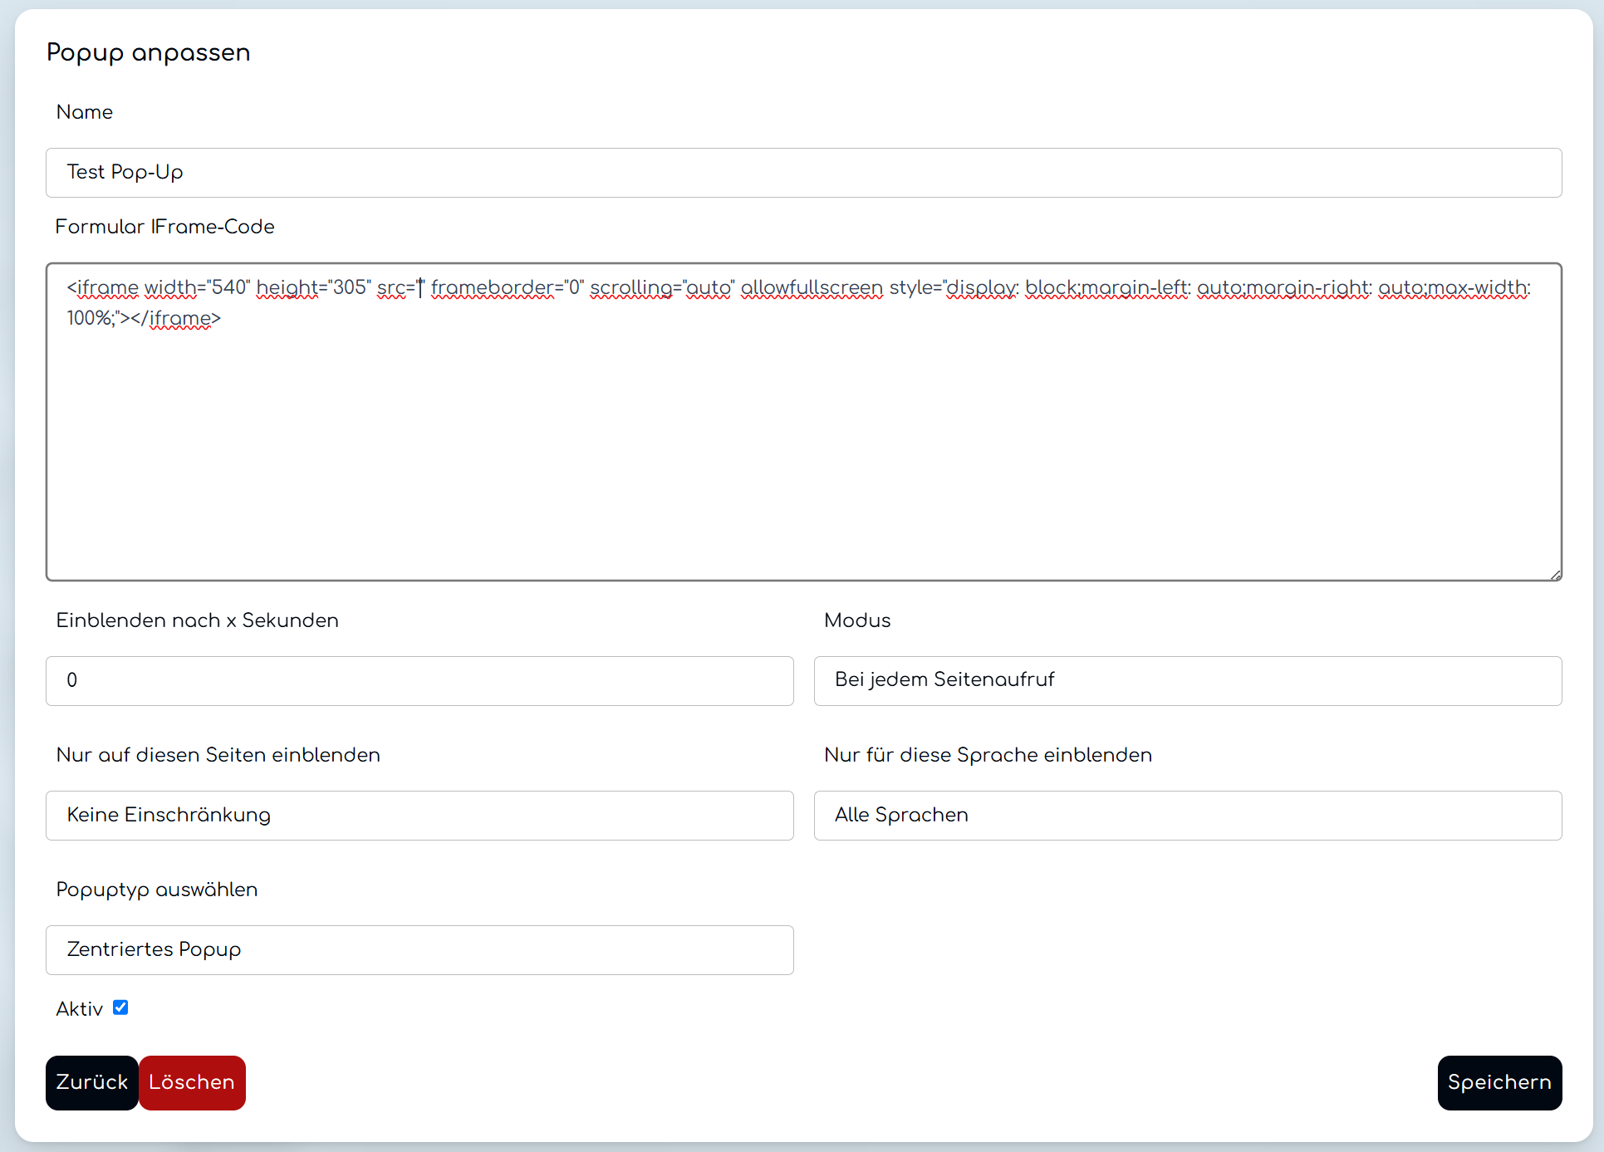1604x1152 pixels.
Task: Click the Nur auf diesen Seiten einblenden label
Action: click(218, 755)
